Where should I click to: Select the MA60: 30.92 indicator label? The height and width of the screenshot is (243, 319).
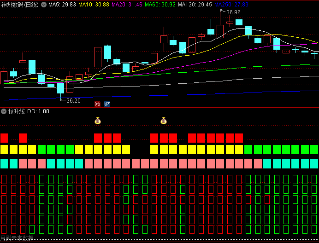pos(160,5)
